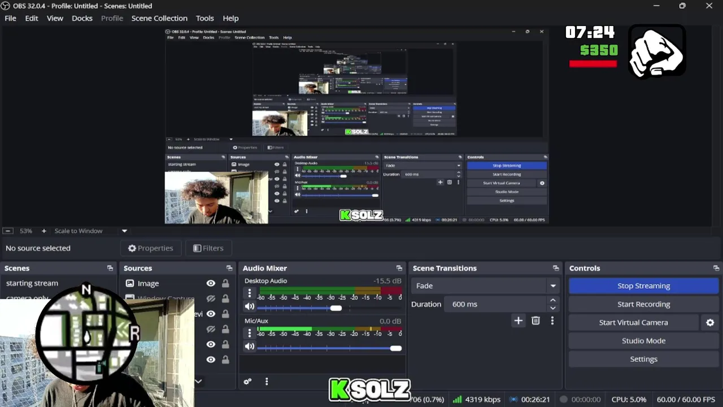723x407 pixels.
Task: Open Advanced Audio Properties gears icon
Action: click(x=247, y=382)
